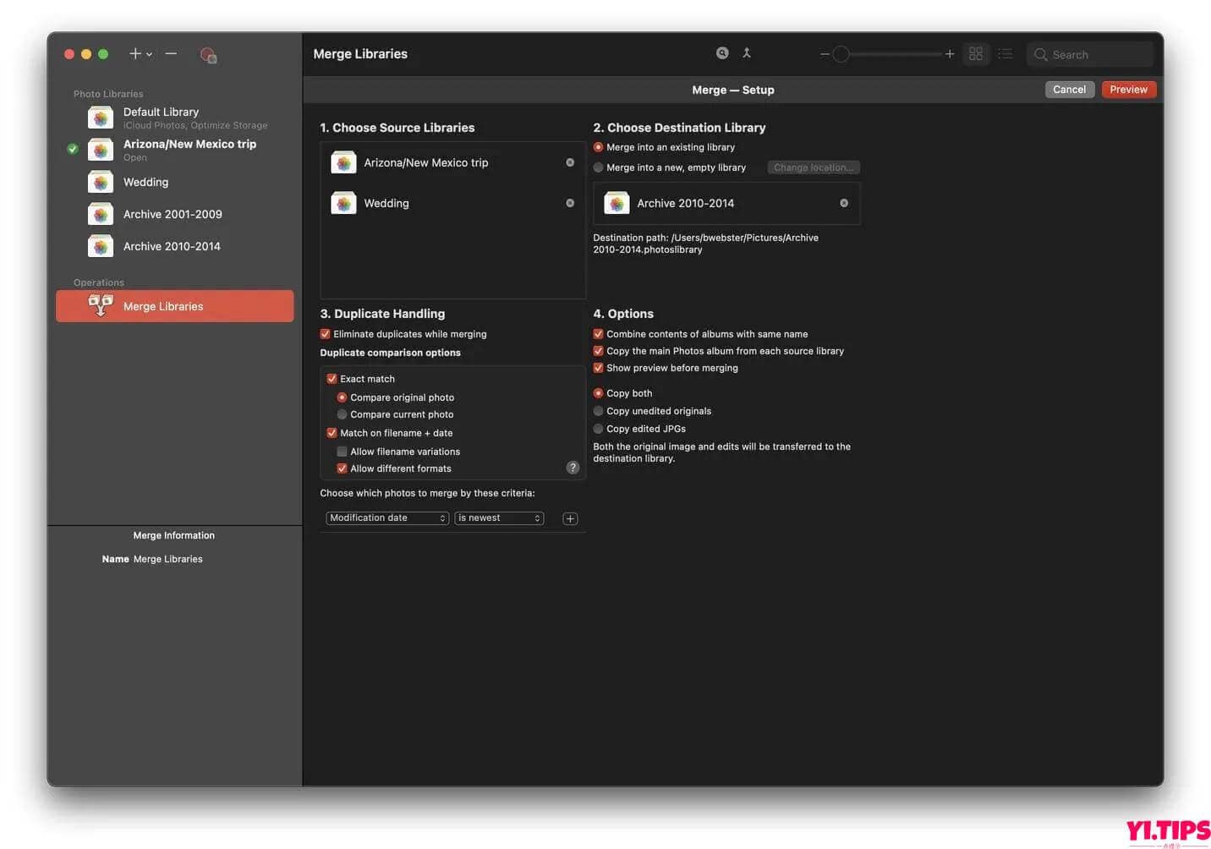The width and height of the screenshot is (1211, 849).
Task: Click the Preview button
Action: (x=1129, y=90)
